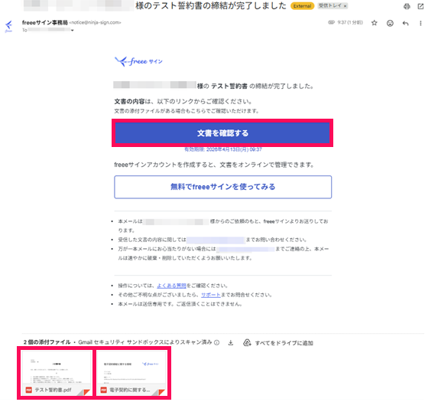Click the External label badge

click(x=302, y=6)
